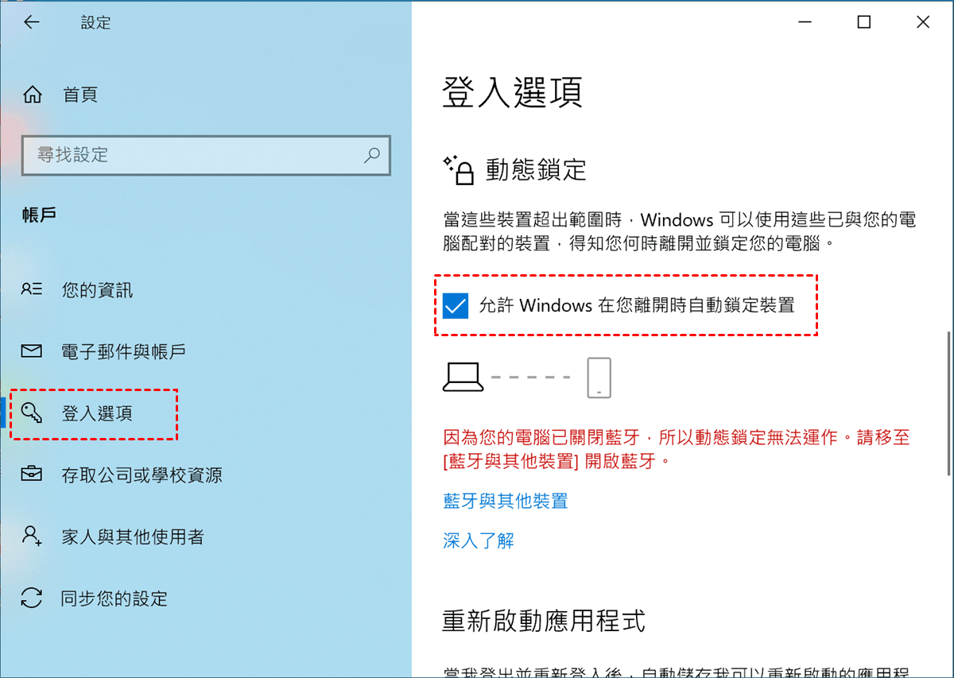Click the 深入了解 link

(479, 540)
